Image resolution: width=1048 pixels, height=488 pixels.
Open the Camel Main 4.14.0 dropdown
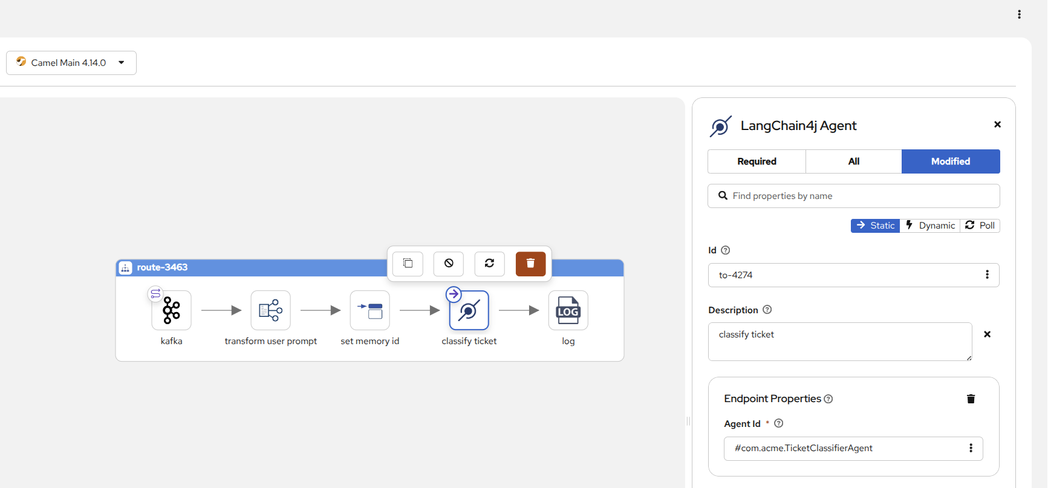coord(71,63)
